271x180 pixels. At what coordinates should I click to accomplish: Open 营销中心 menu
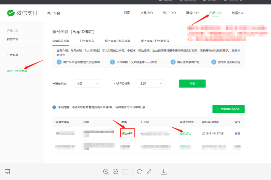click(192, 13)
